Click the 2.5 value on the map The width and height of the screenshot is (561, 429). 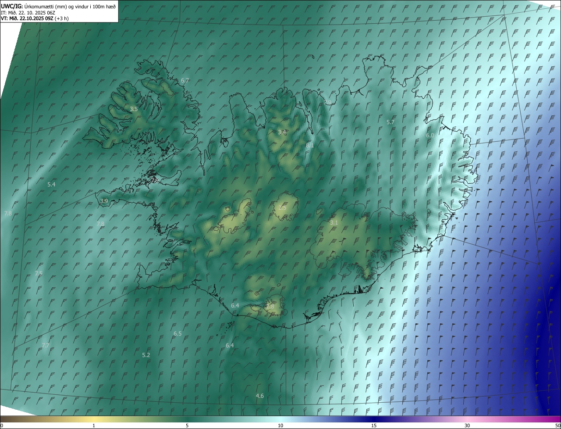tap(282, 208)
